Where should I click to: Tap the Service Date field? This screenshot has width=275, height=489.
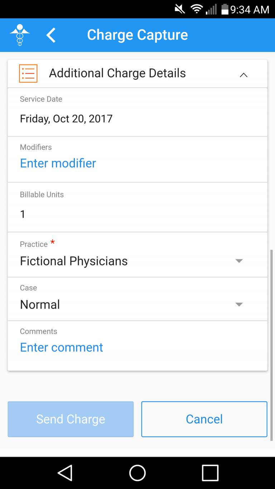66,119
